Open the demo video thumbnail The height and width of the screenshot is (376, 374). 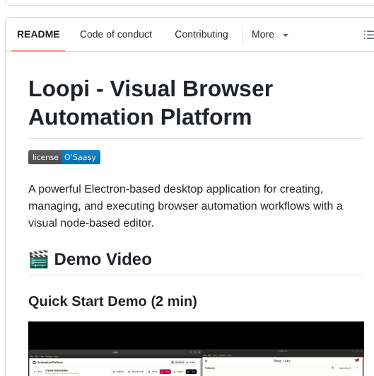tap(196, 348)
